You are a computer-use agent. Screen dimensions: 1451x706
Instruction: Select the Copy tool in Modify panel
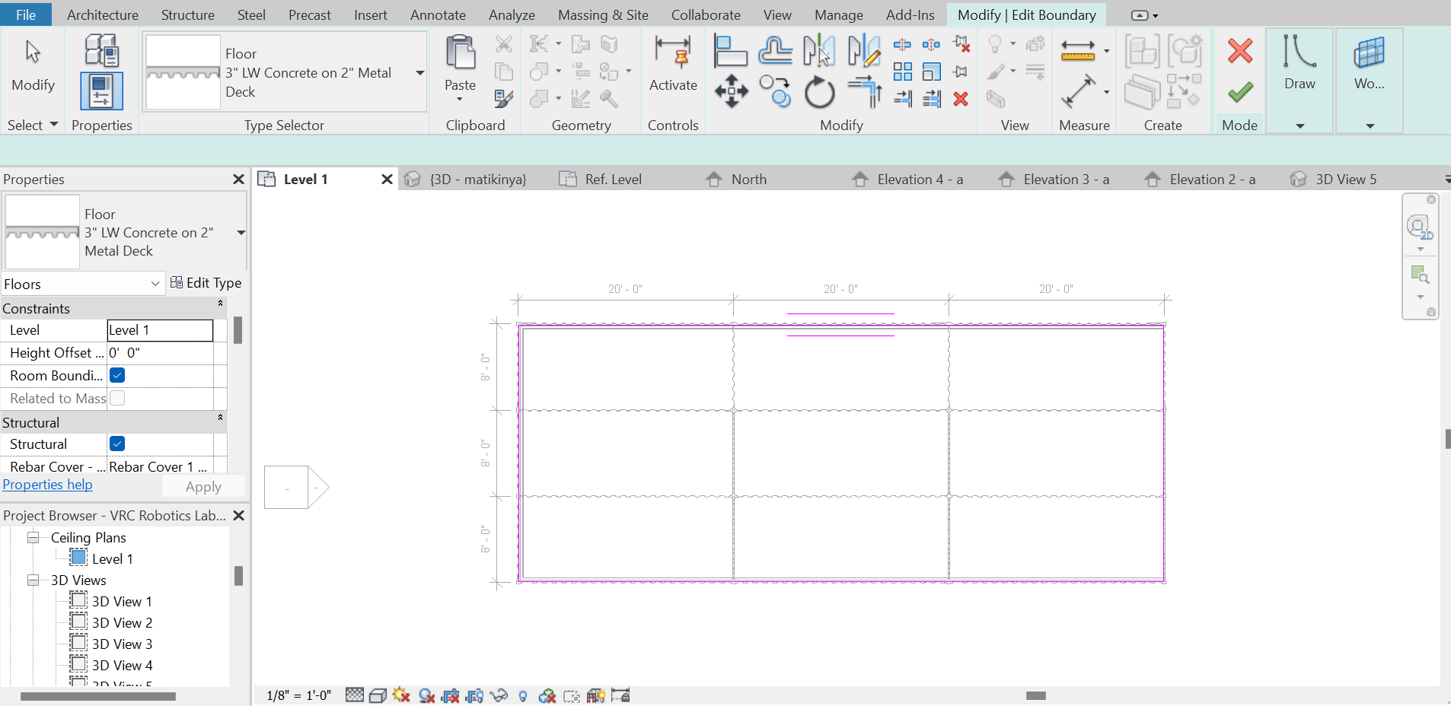775,91
